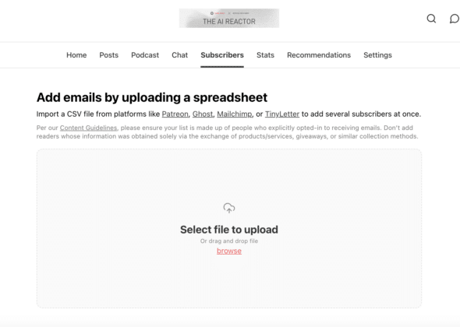Click the search magnifier icon
Image resolution: width=460 pixels, height=327 pixels.
[431, 19]
